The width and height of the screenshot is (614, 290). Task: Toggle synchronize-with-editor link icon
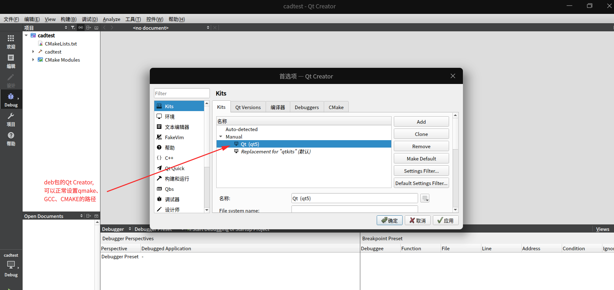coord(81,27)
